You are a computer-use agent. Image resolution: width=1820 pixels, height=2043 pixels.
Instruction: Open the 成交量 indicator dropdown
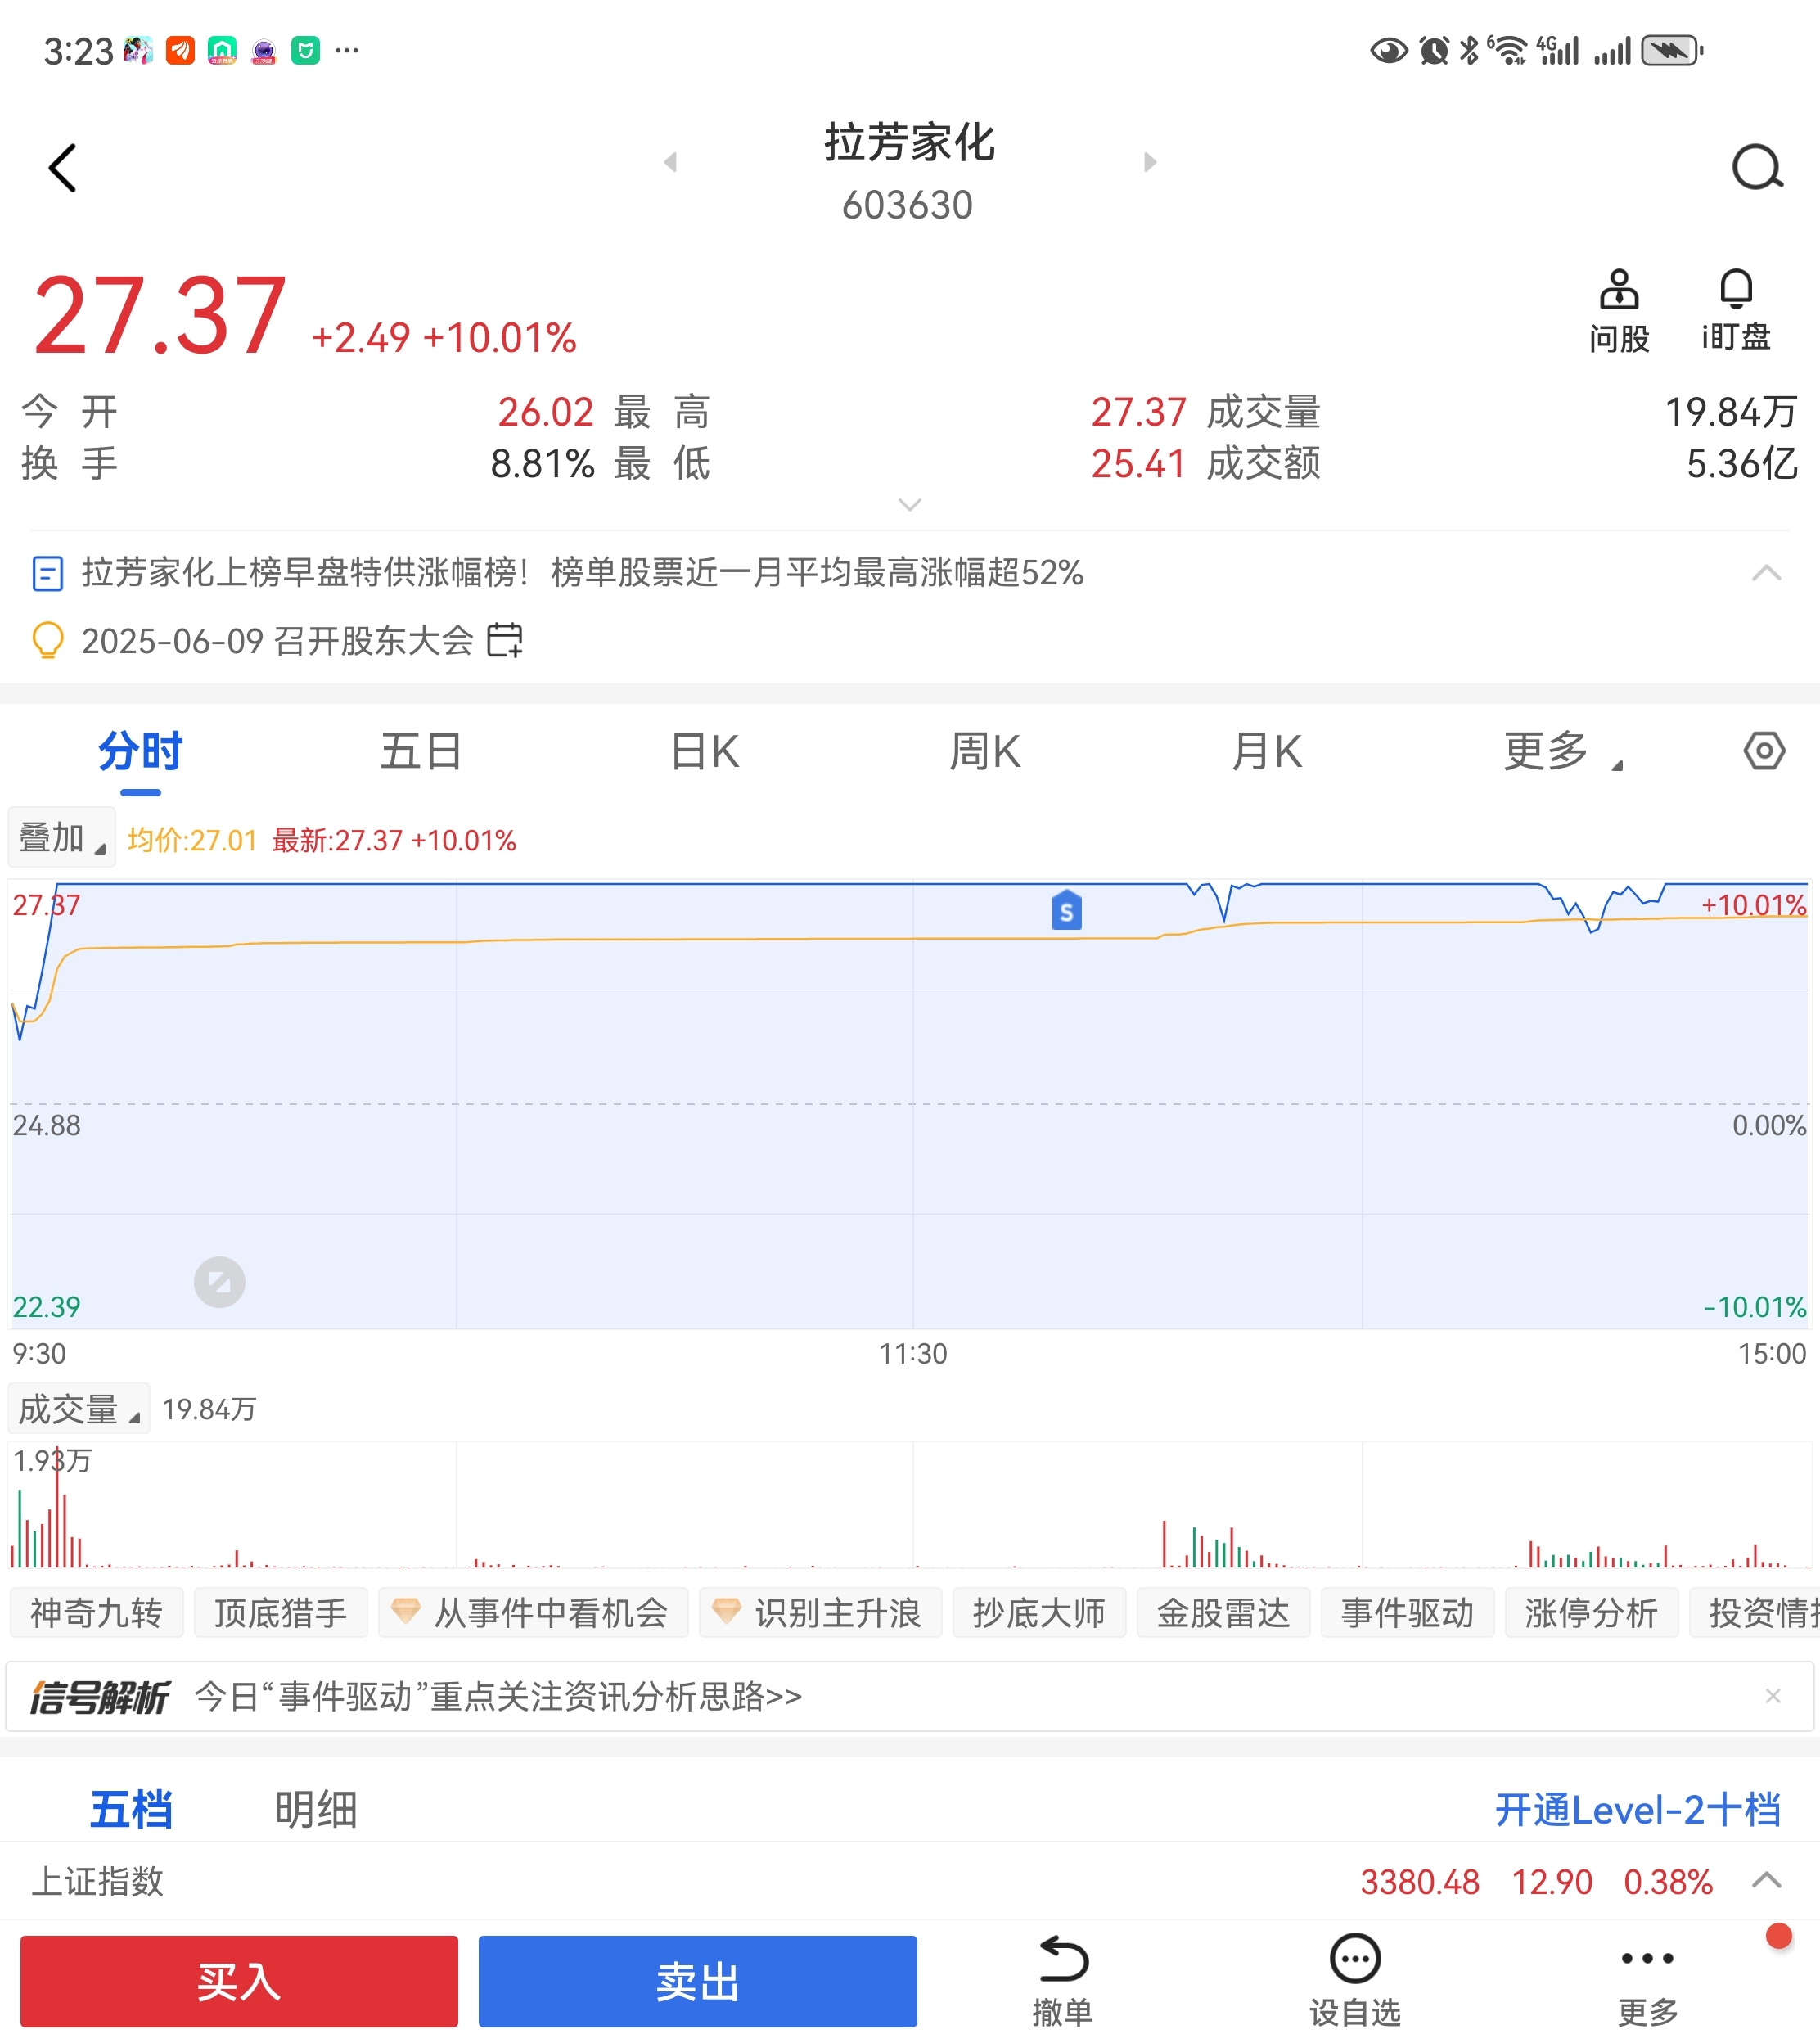(x=78, y=1409)
